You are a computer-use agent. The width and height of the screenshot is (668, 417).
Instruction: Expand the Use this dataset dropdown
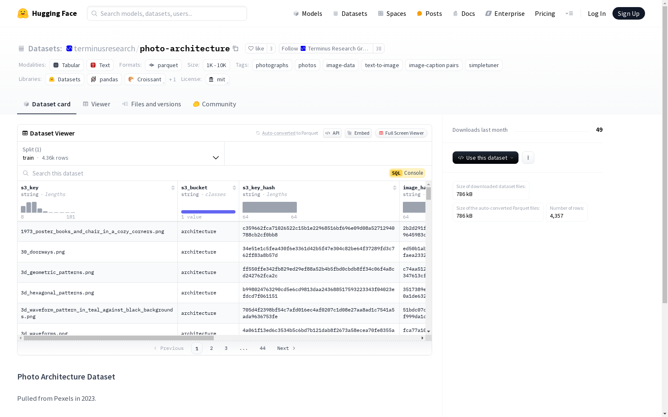(486, 158)
